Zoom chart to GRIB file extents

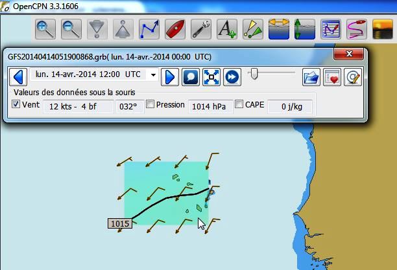click(x=211, y=77)
